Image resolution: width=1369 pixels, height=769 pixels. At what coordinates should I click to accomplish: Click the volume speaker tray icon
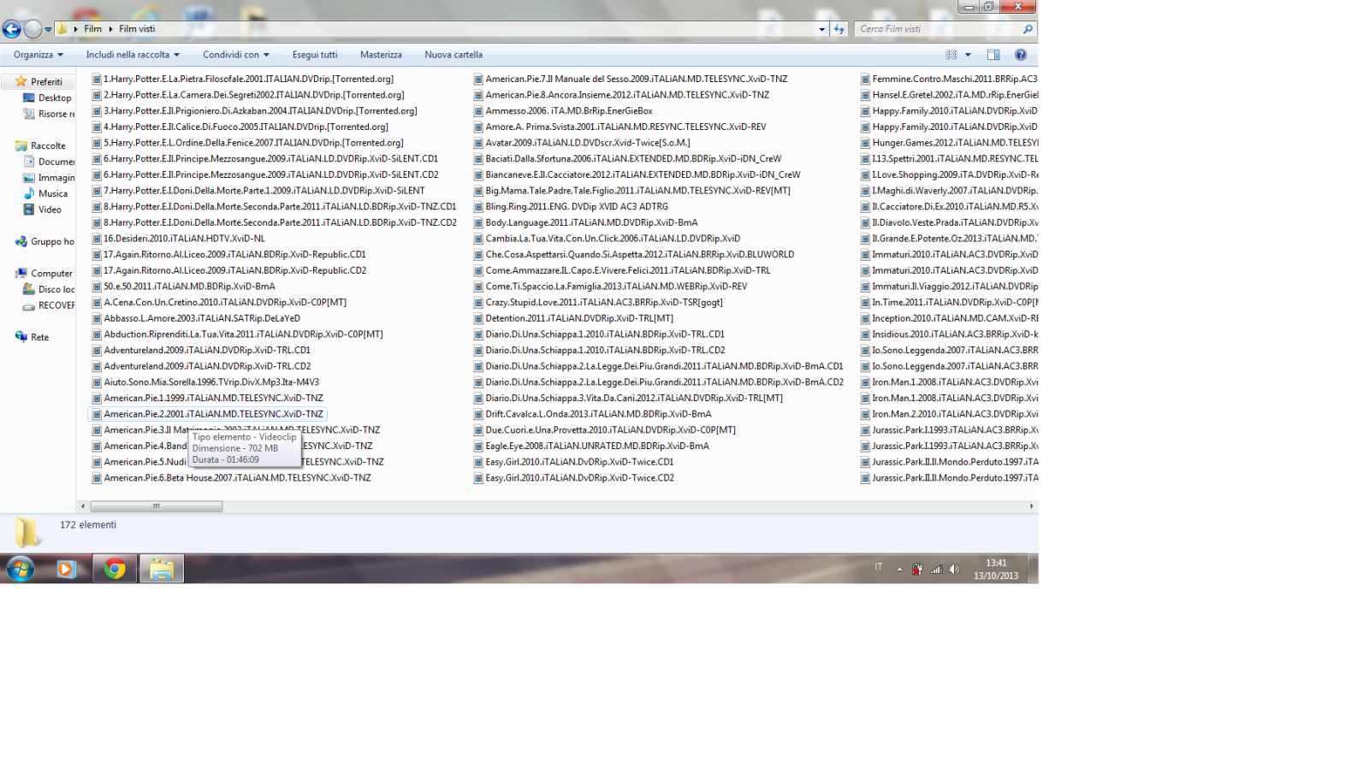tap(954, 570)
